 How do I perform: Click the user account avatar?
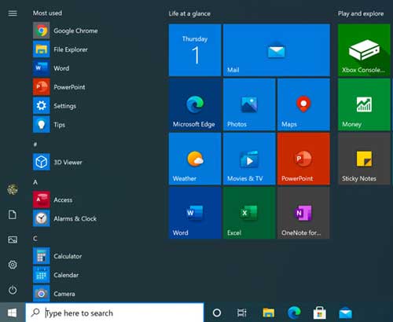click(x=13, y=189)
